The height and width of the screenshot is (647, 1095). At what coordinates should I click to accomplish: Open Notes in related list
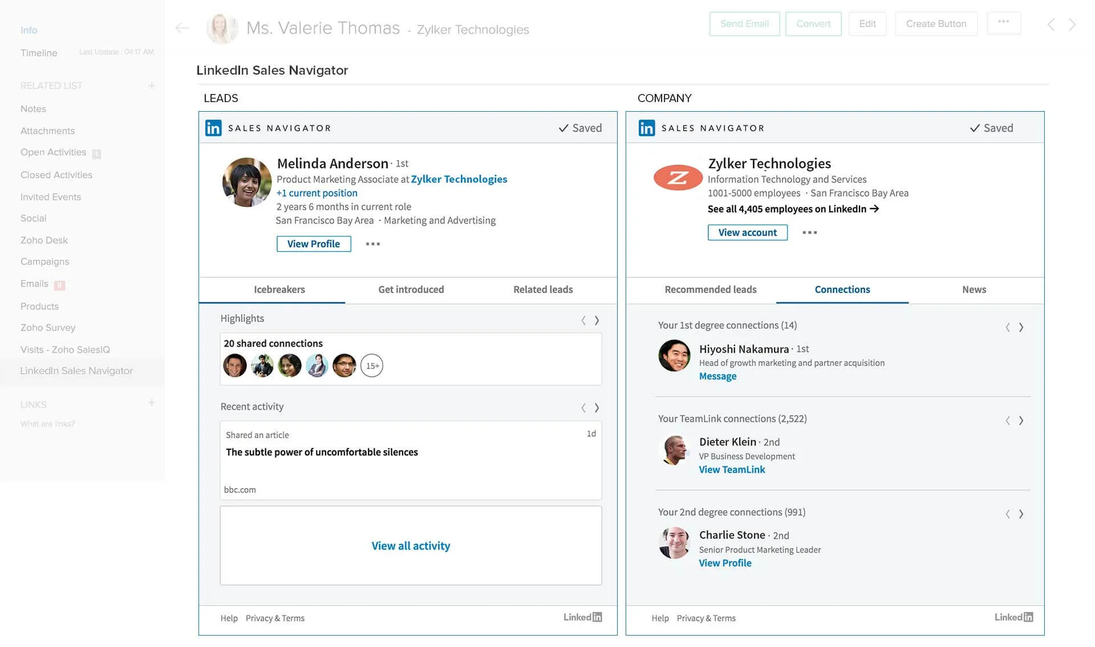(x=33, y=109)
